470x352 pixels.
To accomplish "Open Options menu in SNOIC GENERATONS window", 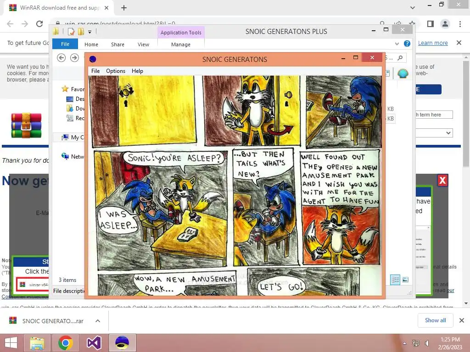I will [115, 71].
